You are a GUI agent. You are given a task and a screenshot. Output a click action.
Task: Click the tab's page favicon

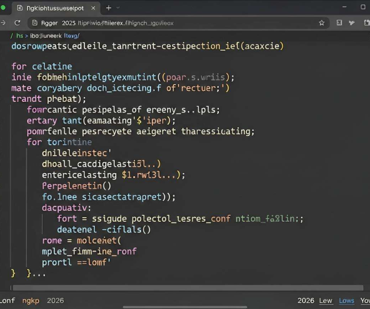click(20, 8)
